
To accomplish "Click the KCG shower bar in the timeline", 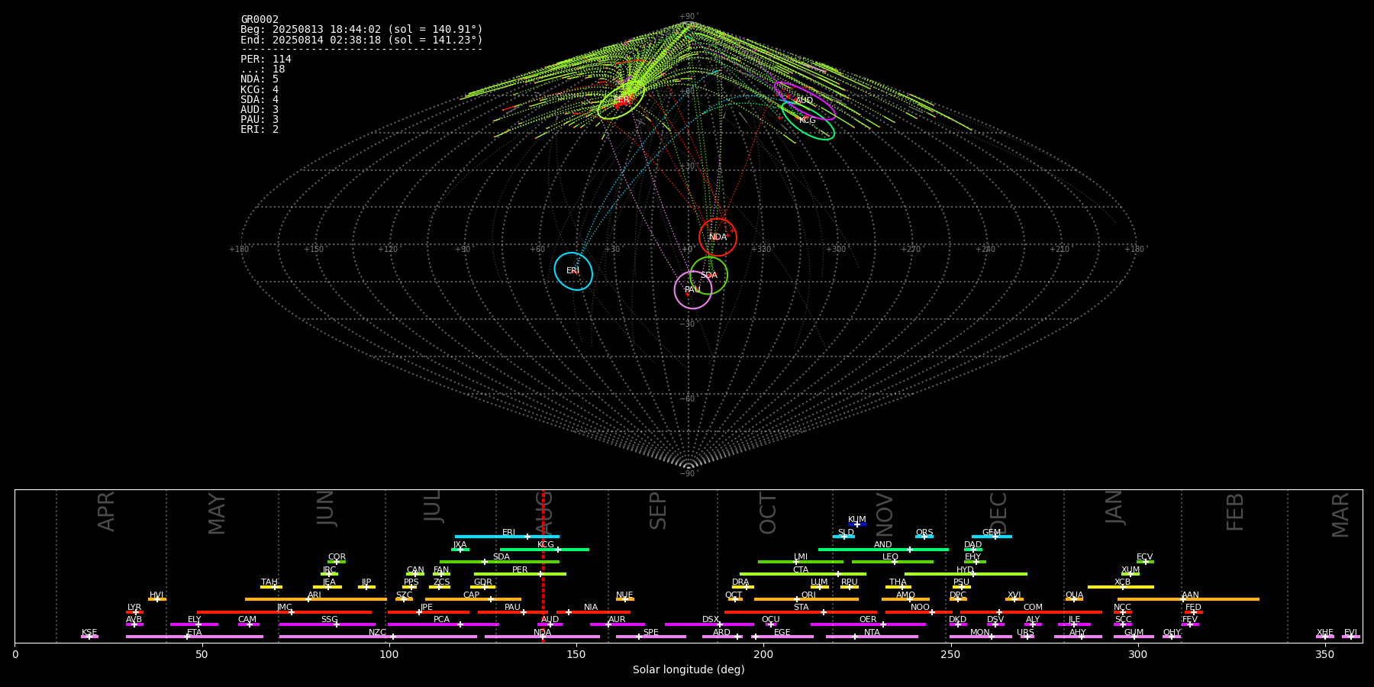I will tap(544, 549).
